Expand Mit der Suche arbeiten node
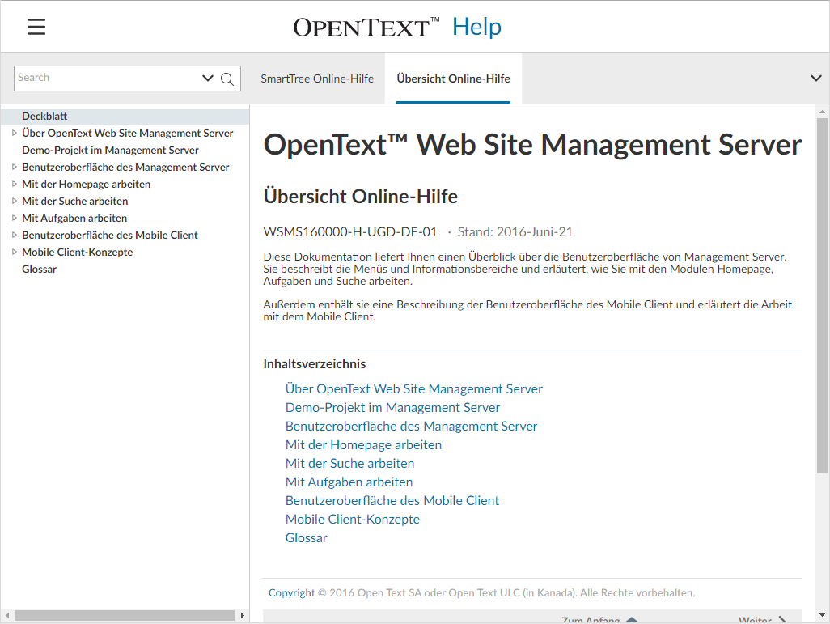The width and height of the screenshot is (830, 624). point(15,201)
